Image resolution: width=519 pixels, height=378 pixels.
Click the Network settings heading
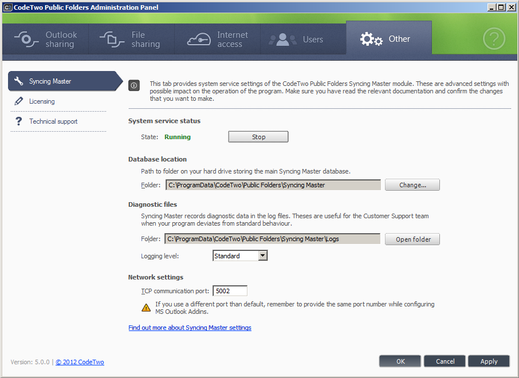tap(156, 277)
